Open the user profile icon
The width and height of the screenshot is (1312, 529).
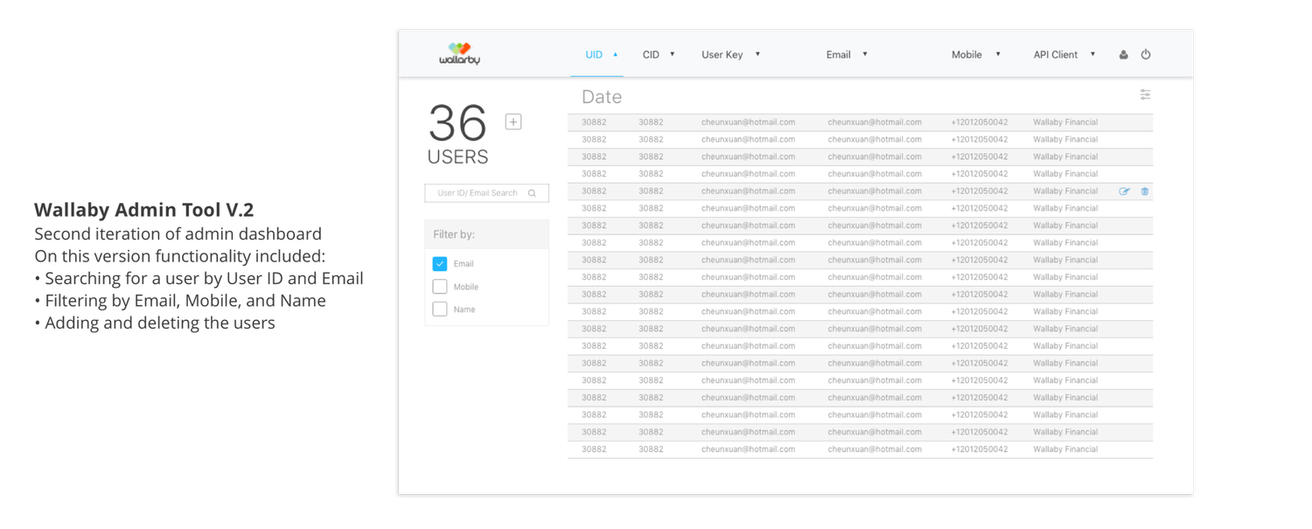click(1123, 54)
